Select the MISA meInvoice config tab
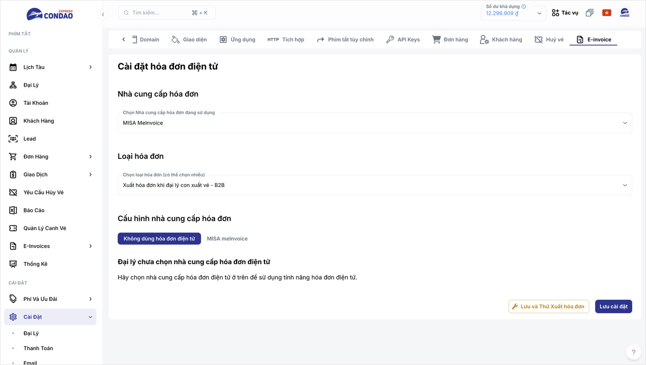The image size is (646, 365). click(x=227, y=238)
